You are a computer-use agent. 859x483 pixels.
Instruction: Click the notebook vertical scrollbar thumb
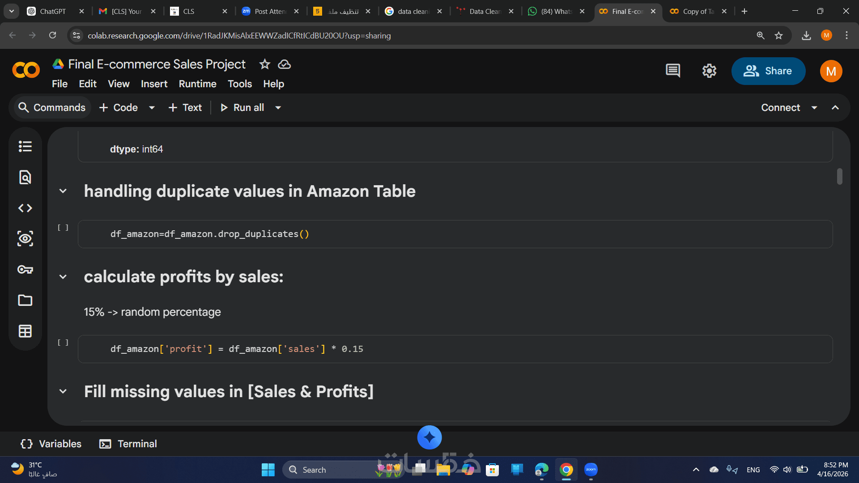839,176
